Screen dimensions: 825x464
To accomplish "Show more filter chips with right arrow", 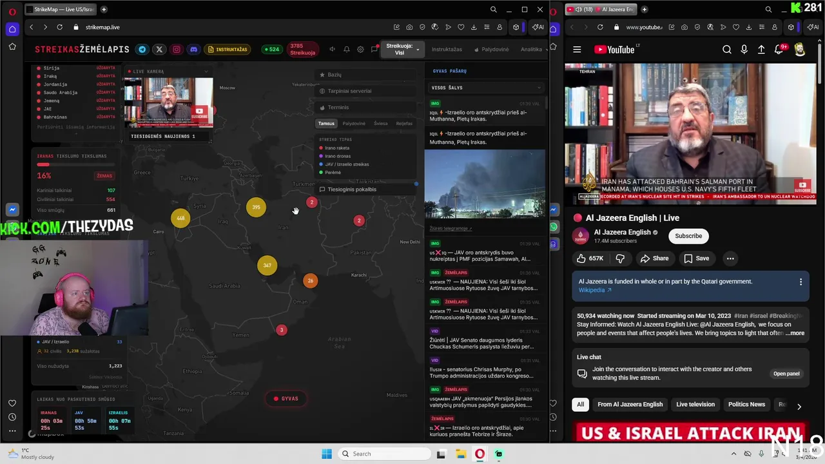I will [799, 407].
